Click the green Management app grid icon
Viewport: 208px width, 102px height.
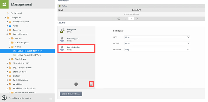click(x=4, y=4)
